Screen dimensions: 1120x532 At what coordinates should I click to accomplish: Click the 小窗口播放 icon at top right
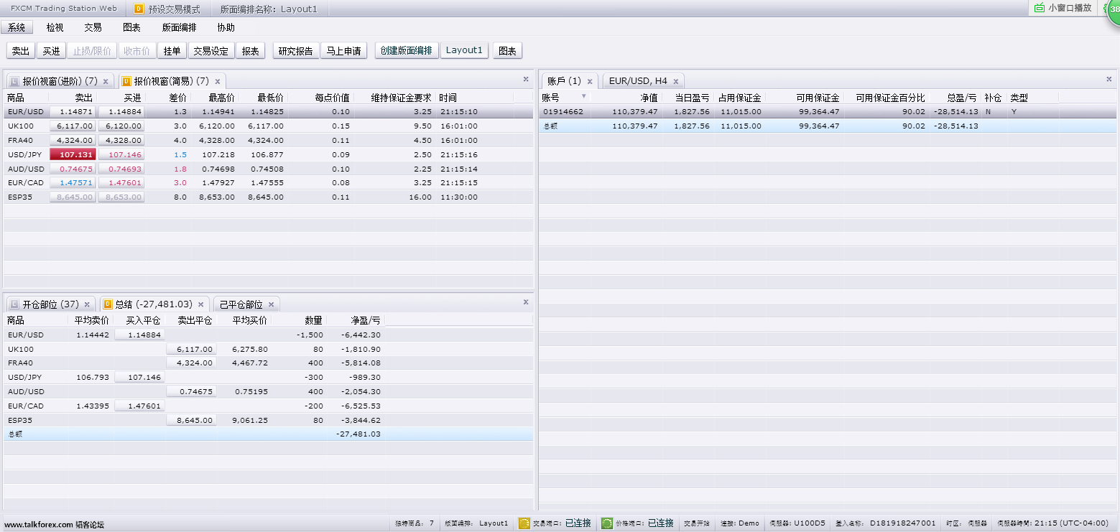click(1039, 8)
